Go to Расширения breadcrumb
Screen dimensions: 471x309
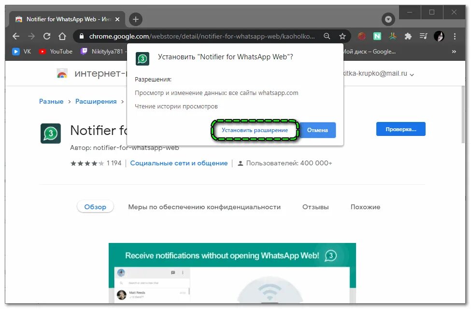[x=96, y=101]
